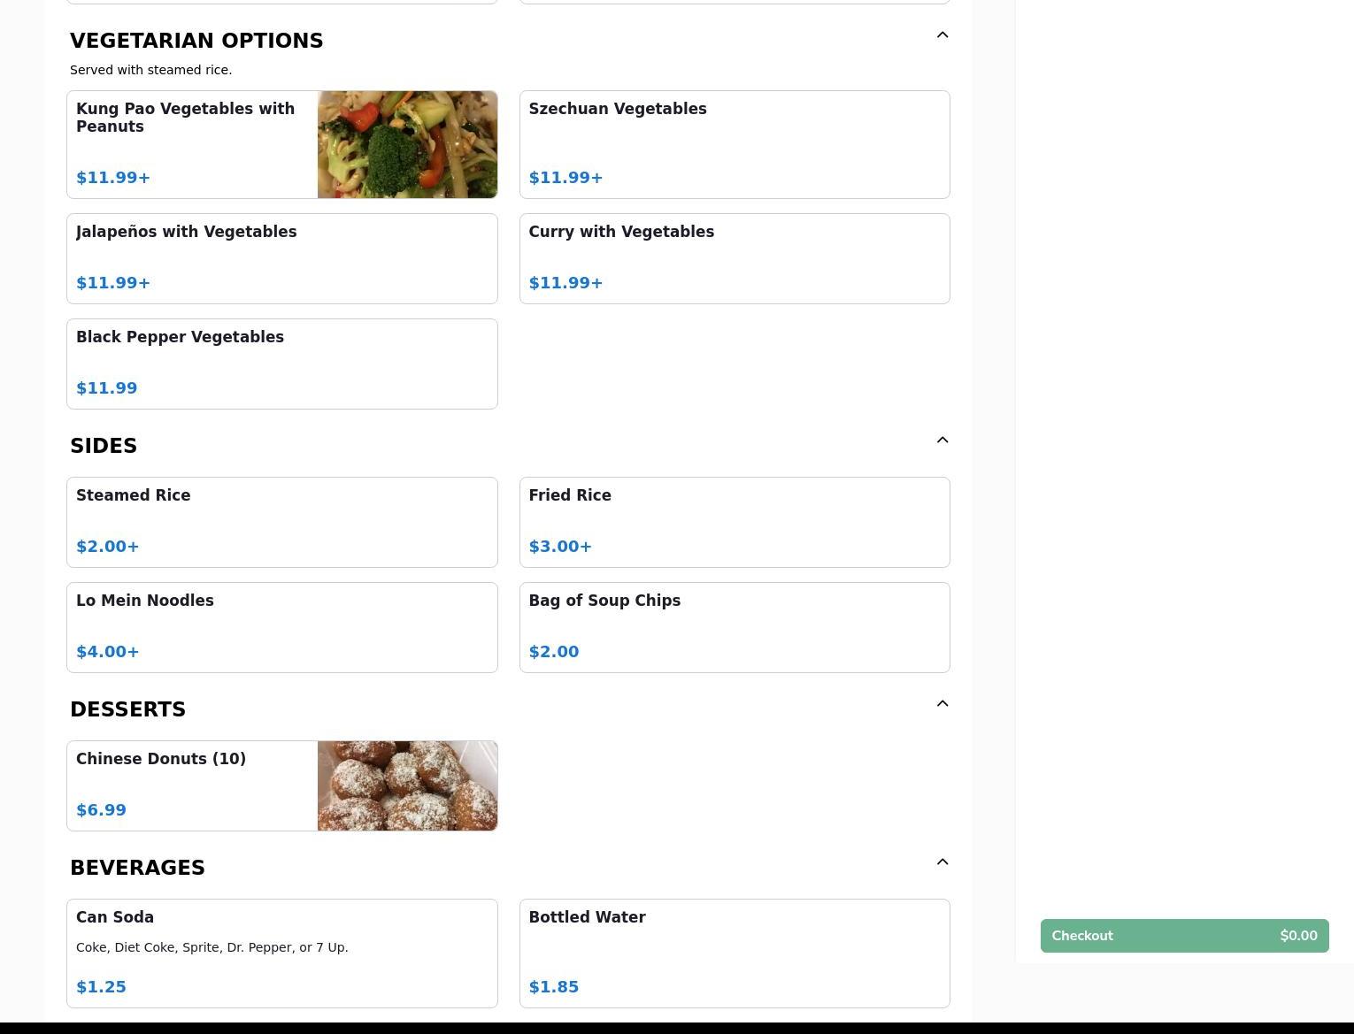Choose Fried Rice side
The width and height of the screenshot is (1354, 1034).
click(735, 522)
